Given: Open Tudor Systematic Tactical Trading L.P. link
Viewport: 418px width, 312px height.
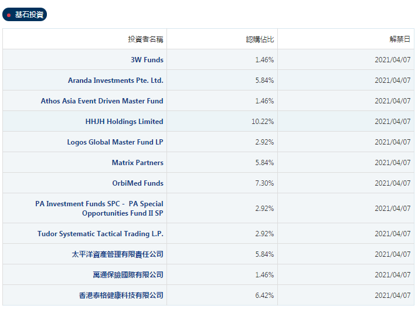Looking at the screenshot, I should 100,234.
